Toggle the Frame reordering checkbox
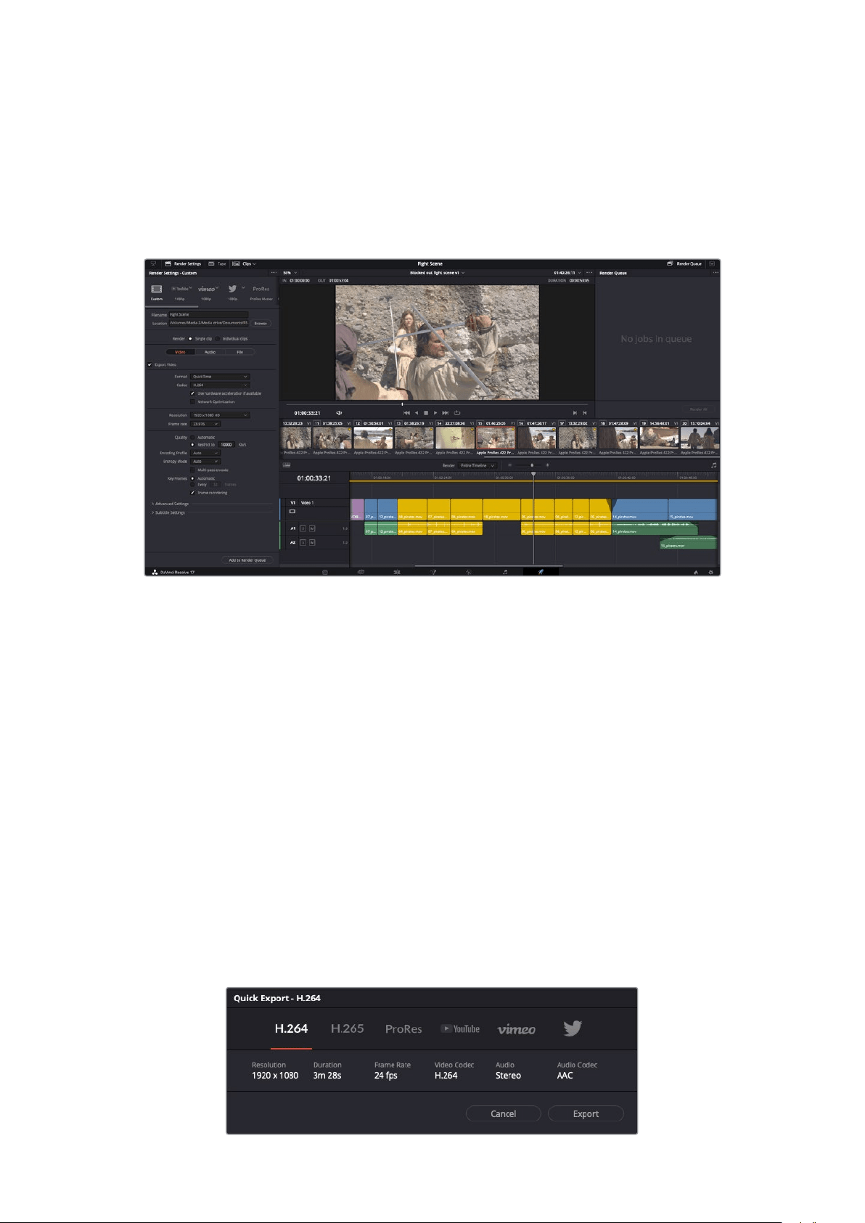This screenshot has width=865, height=1223. tap(192, 492)
